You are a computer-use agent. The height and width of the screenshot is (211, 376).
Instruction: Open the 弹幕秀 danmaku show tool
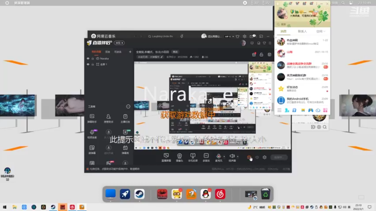[x=125, y=150]
